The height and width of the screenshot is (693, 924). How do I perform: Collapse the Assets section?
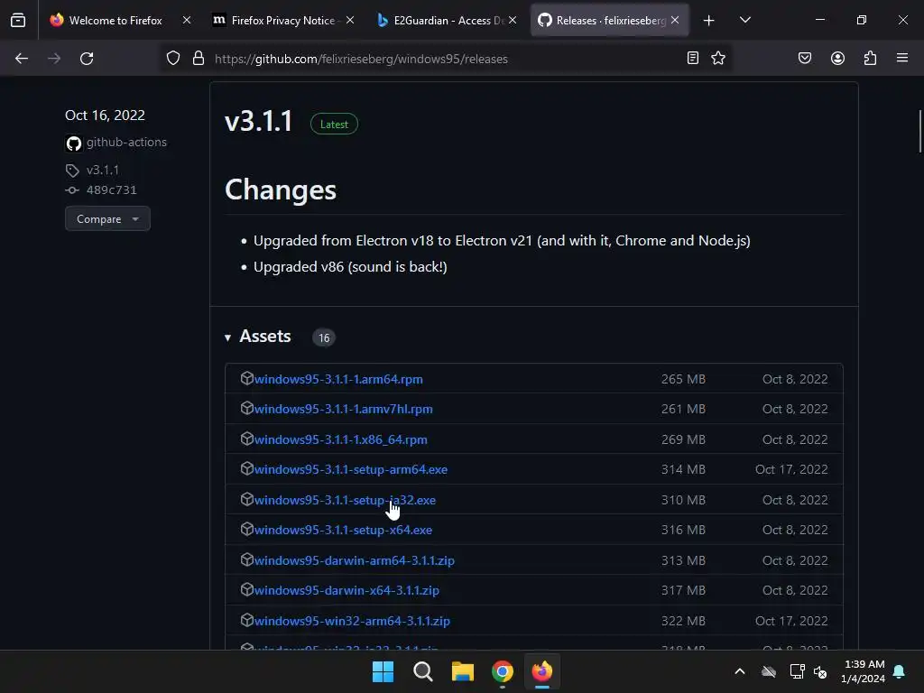(x=258, y=337)
